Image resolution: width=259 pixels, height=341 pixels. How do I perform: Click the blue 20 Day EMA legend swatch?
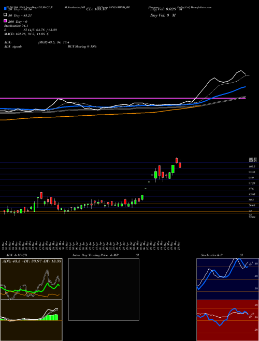click(x=5, y=9)
